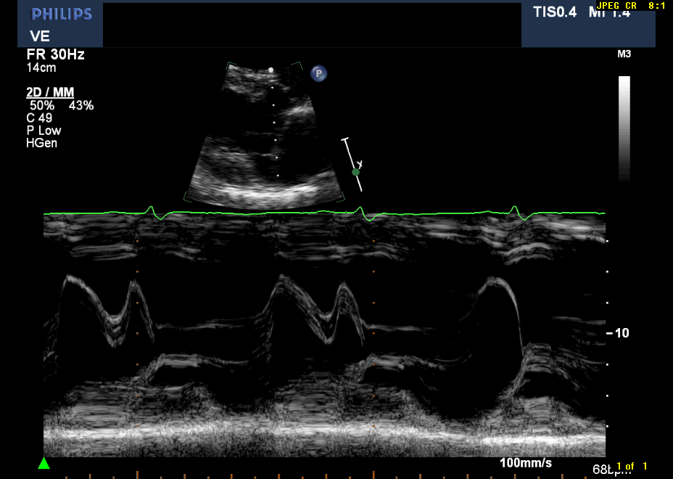This screenshot has width=673, height=479.
Task: Click the M3 map label
Action: (624, 54)
